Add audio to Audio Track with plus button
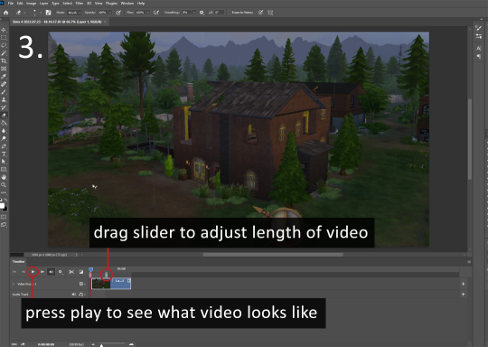The image size is (488, 347). coord(463,294)
